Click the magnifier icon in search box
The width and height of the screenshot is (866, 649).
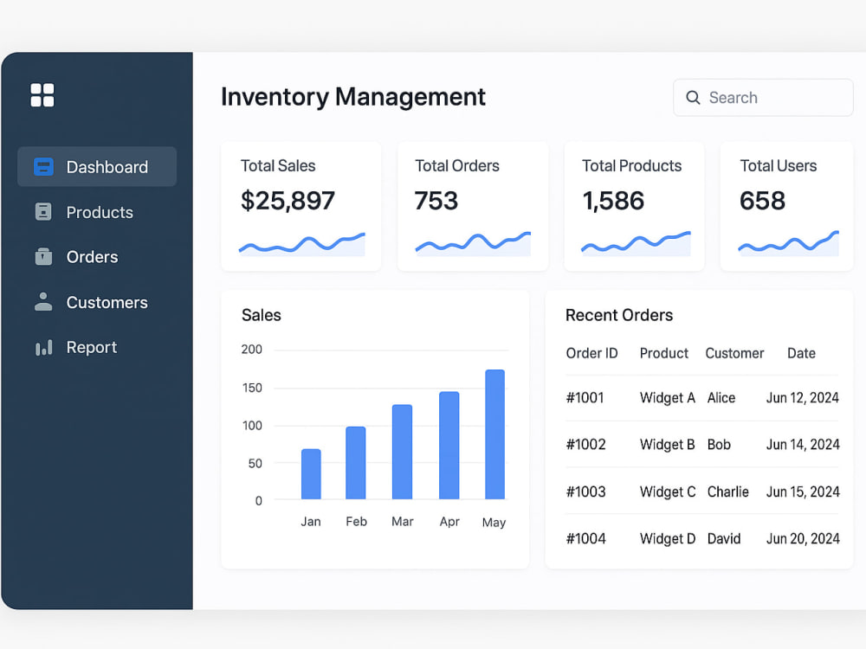[x=693, y=98]
